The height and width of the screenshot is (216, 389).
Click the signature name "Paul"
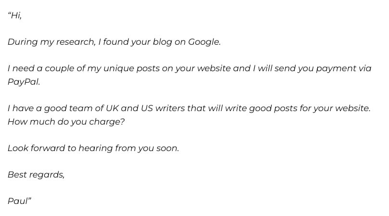19,201
